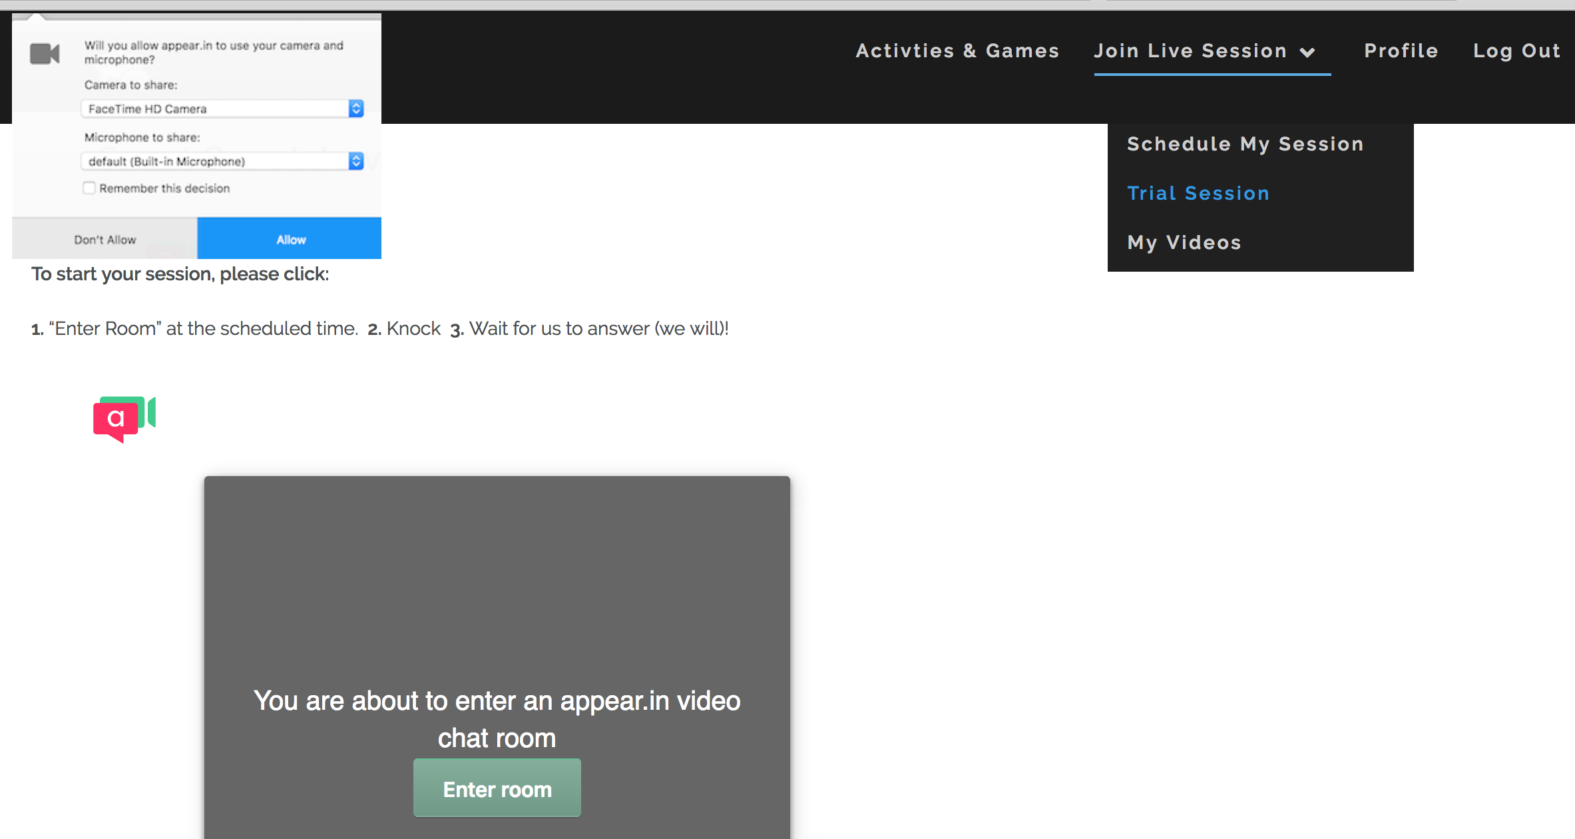Click the camera icon in permission popup
Image resolution: width=1575 pixels, height=839 pixels.
click(45, 53)
